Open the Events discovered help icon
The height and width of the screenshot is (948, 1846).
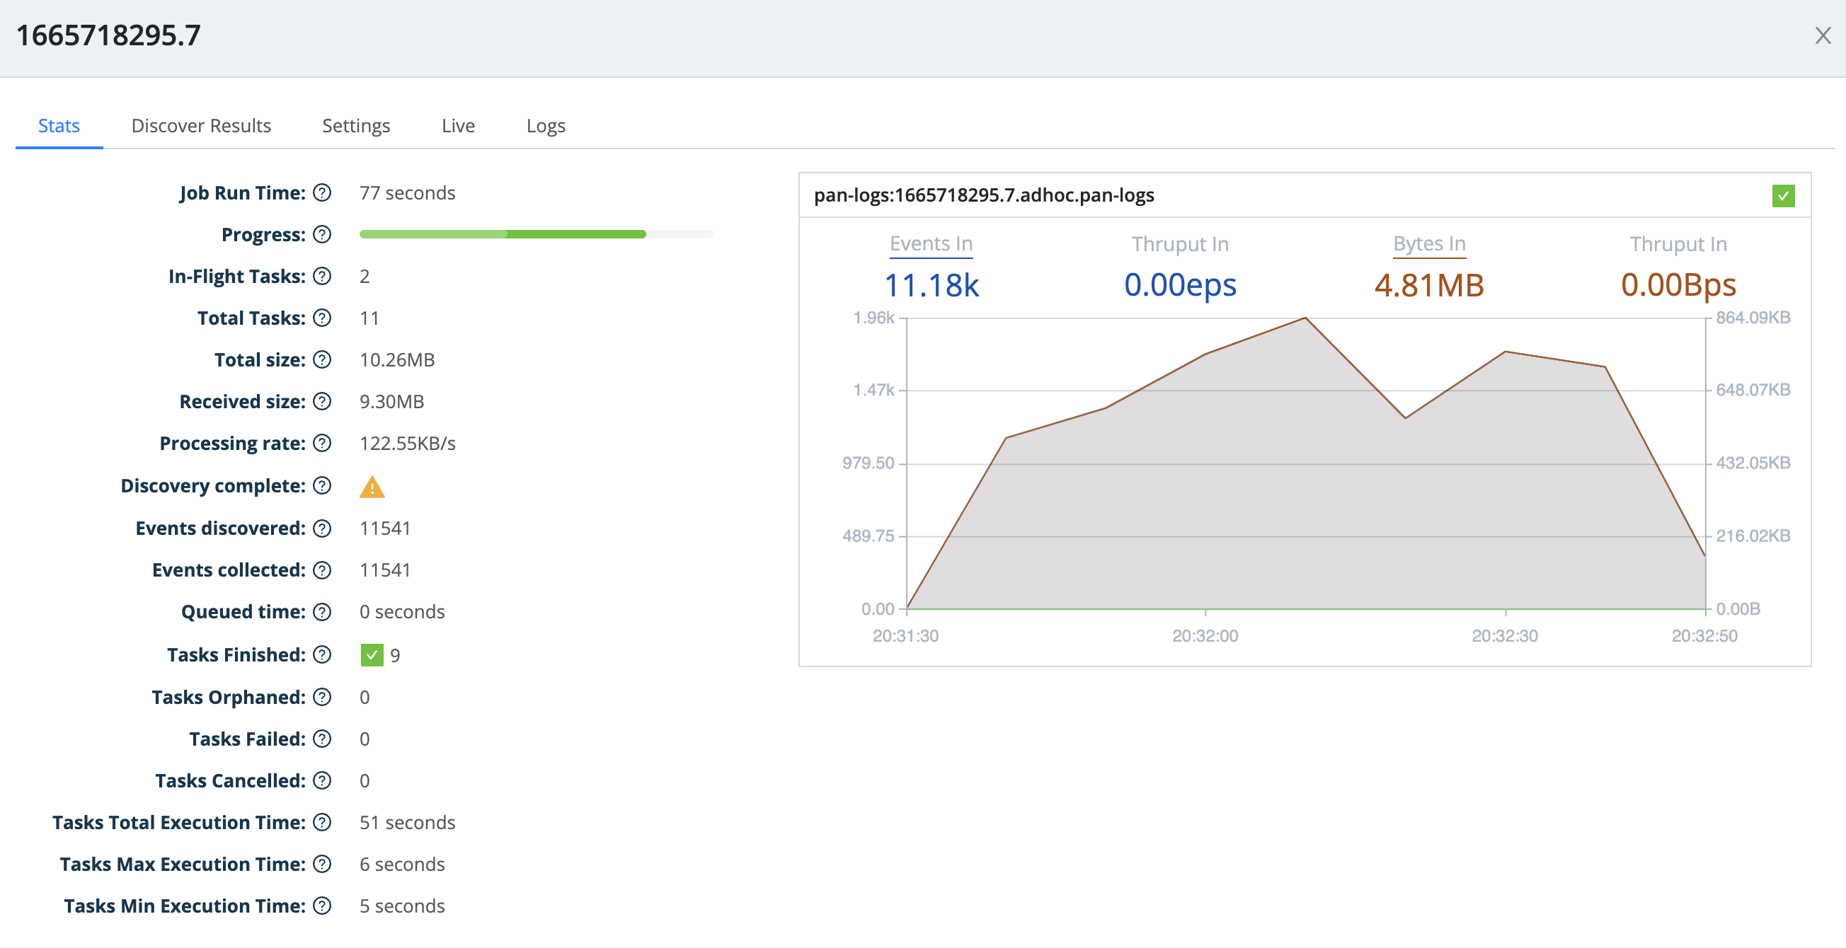[323, 528]
